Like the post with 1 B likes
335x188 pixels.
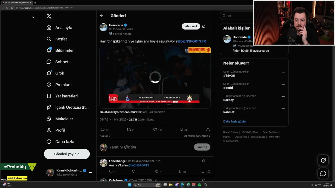158,130
